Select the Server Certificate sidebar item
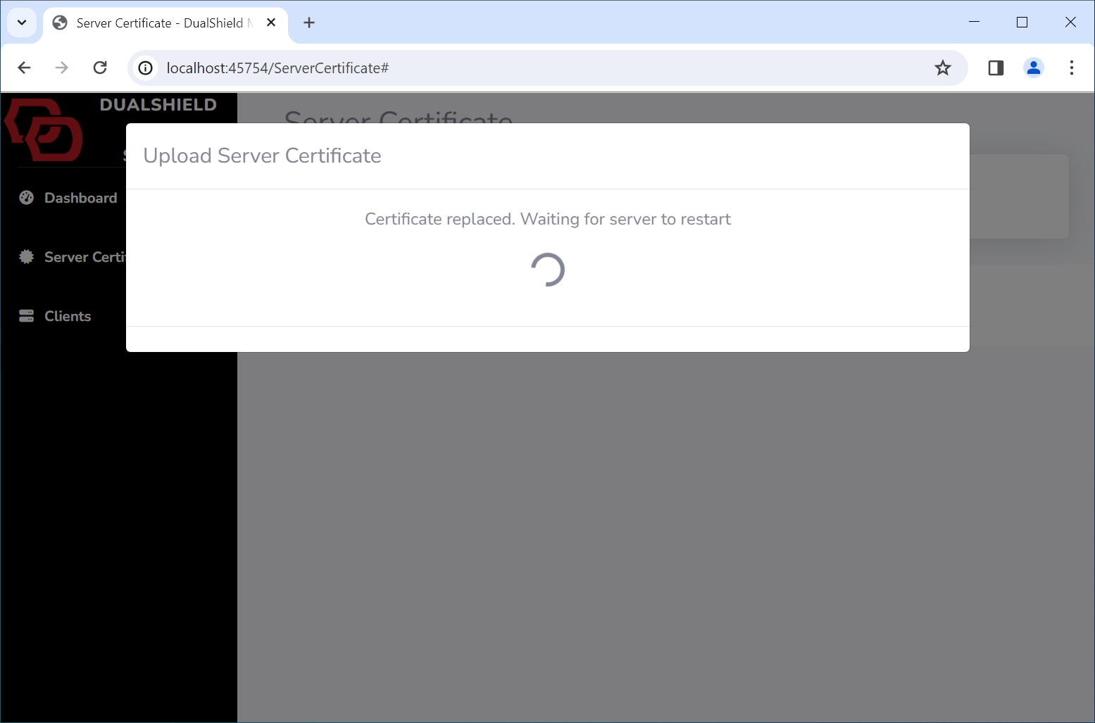The height and width of the screenshot is (723, 1095). pos(73,257)
